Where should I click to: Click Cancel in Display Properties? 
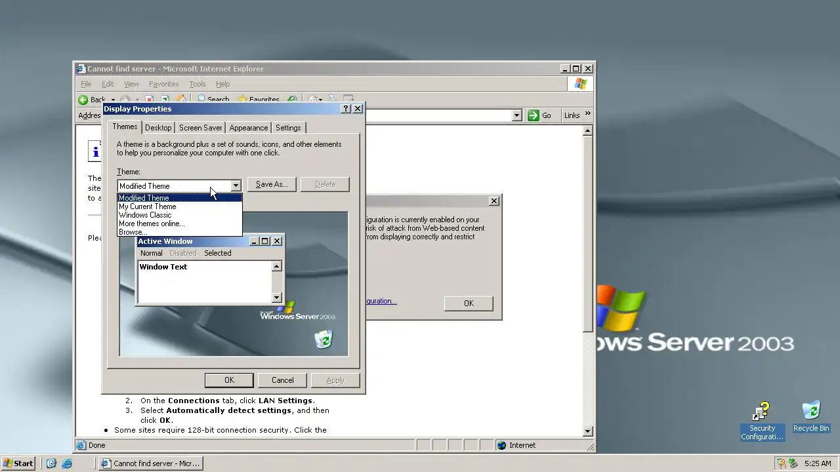[x=283, y=380]
